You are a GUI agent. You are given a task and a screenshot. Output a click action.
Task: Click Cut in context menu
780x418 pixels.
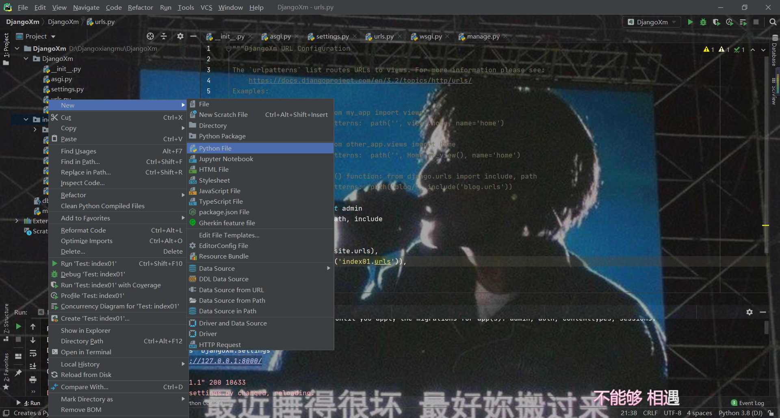click(117, 117)
